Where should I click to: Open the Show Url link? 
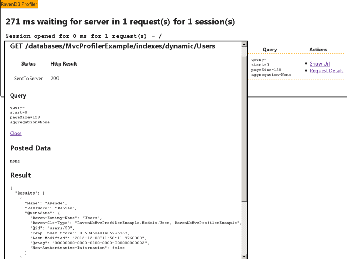pyautogui.click(x=320, y=64)
